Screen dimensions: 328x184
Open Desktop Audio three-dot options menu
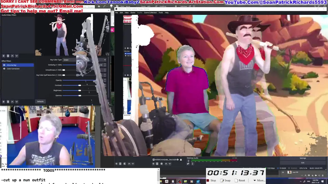188,161
